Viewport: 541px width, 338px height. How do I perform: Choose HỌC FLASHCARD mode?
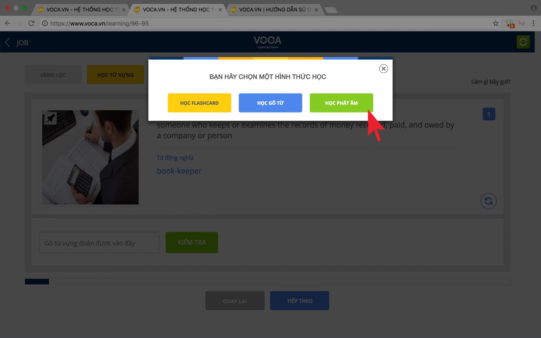tap(199, 103)
